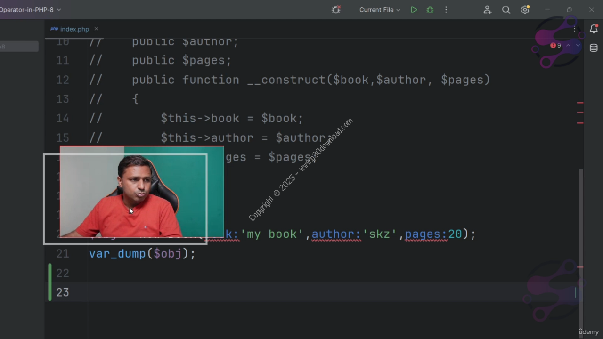Open the Notifications bell panel
This screenshot has width=603, height=339.
pyautogui.click(x=594, y=29)
